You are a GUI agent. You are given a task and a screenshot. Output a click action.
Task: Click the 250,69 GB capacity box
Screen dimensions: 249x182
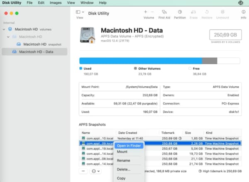pos(225,35)
